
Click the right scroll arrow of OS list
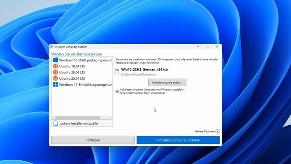click(110, 118)
